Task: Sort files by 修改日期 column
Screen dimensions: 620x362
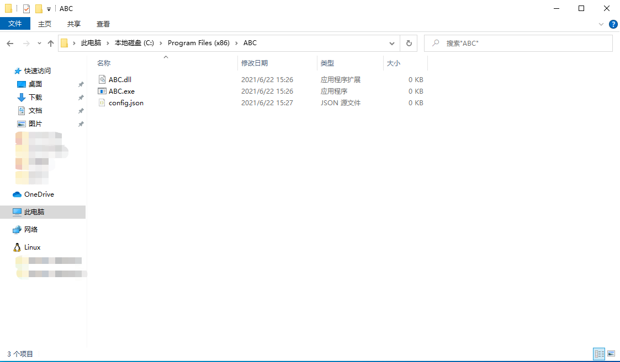Action: coord(255,63)
